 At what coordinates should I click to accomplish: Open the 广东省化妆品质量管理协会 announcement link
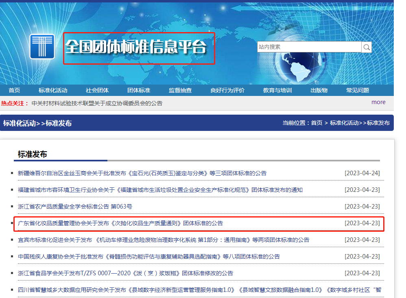pos(120,223)
